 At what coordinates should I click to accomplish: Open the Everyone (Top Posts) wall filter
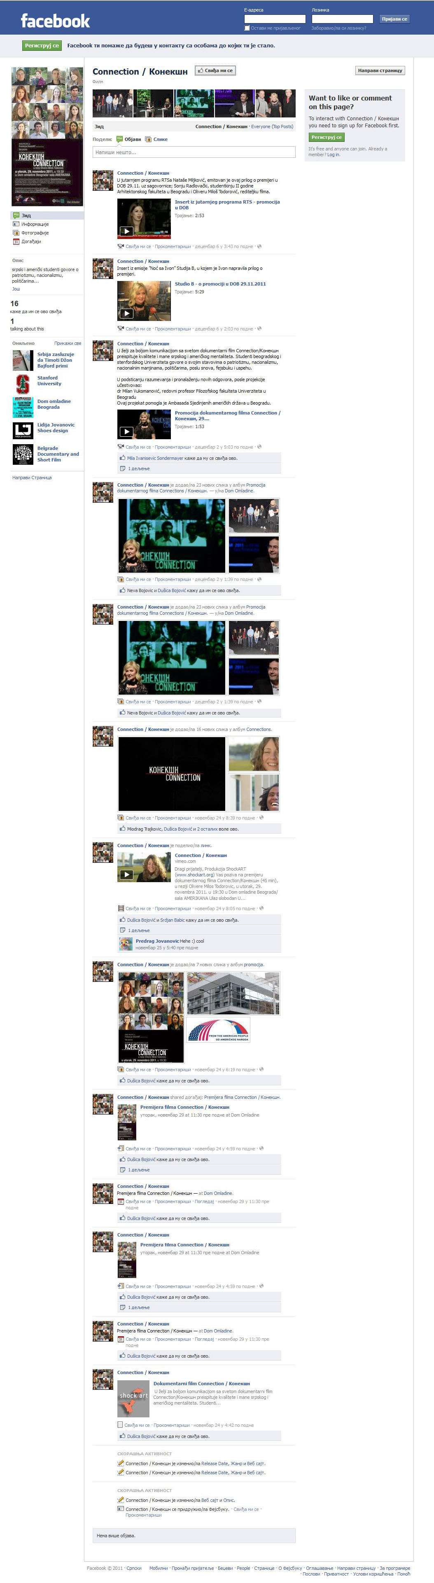click(272, 126)
